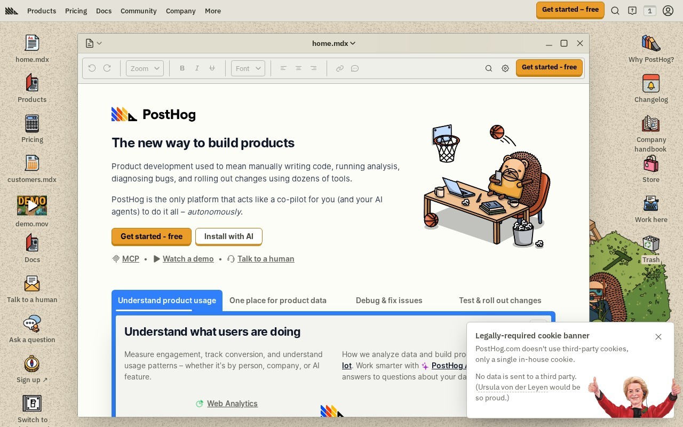Screen dimensions: 683x427
Task: Open the Zoom dropdown
Action: 145,68
